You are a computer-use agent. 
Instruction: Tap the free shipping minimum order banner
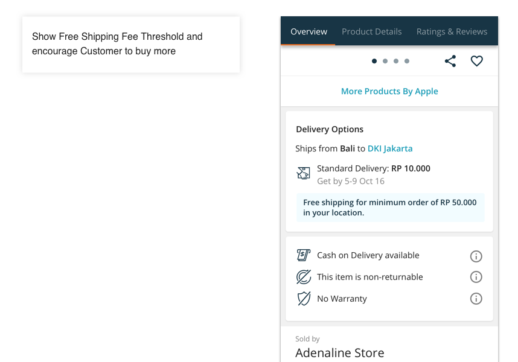pos(389,208)
